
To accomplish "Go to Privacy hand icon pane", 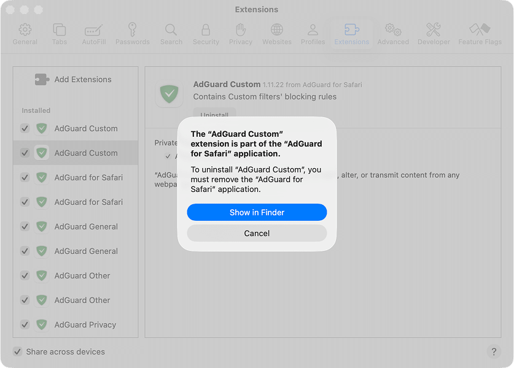I will click(x=241, y=34).
